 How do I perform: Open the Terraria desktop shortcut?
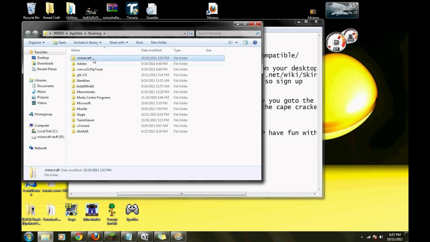click(x=132, y=10)
